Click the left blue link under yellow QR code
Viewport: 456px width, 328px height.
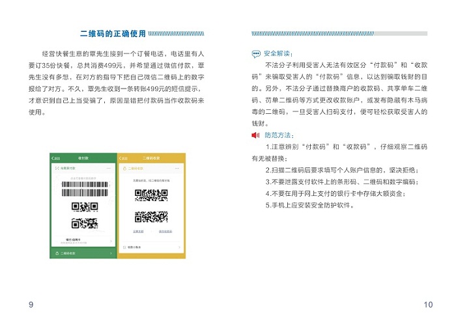click(138, 232)
